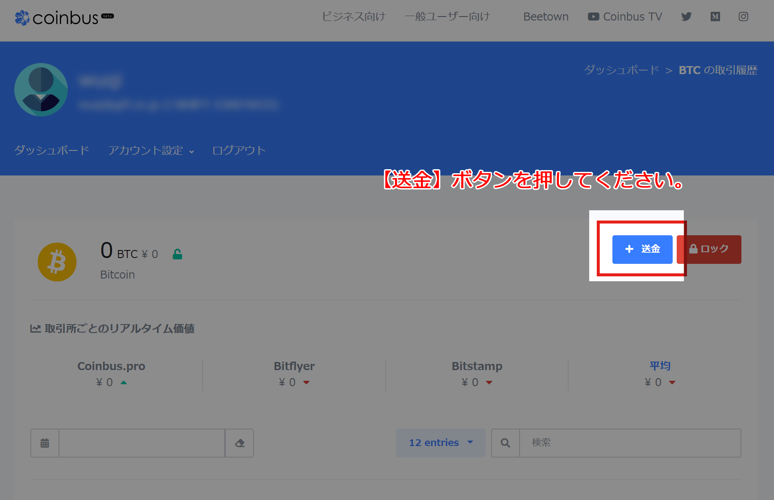Open the calendar date picker icon
The image size is (774, 500).
[45, 443]
